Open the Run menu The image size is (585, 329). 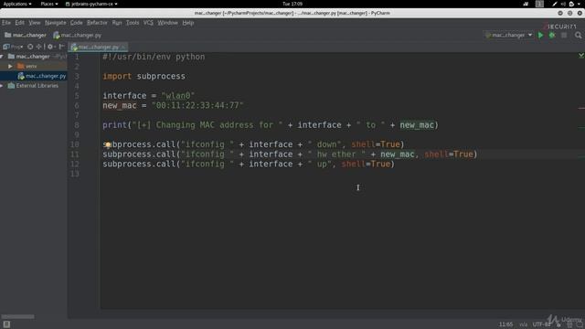click(x=117, y=23)
